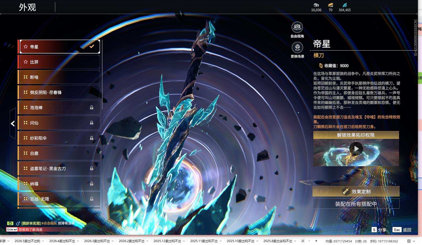Click the lock icon on 盗墓笔记·黑金古刀
The height and width of the screenshot is (245, 422).
pos(92,168)
